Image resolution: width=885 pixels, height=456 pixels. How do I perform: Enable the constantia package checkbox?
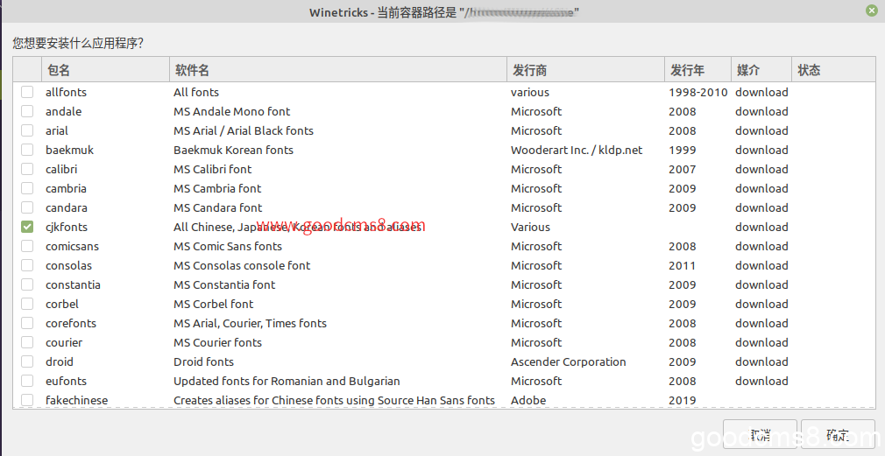[x=27, y=284]
